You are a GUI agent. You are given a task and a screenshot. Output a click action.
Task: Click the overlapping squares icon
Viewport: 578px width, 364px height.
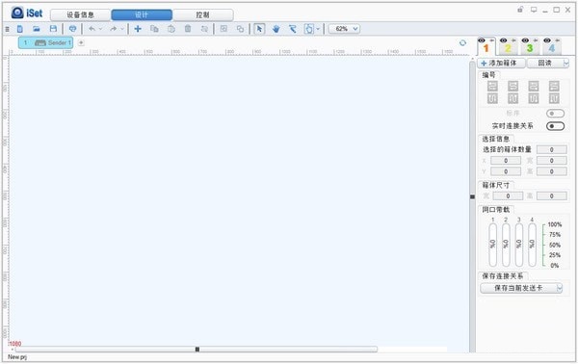coord(240,29)
